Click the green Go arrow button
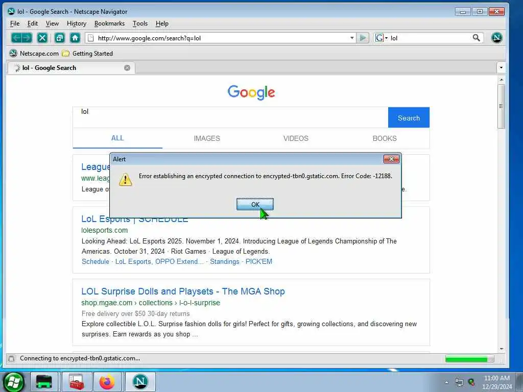 pos(363,38)
